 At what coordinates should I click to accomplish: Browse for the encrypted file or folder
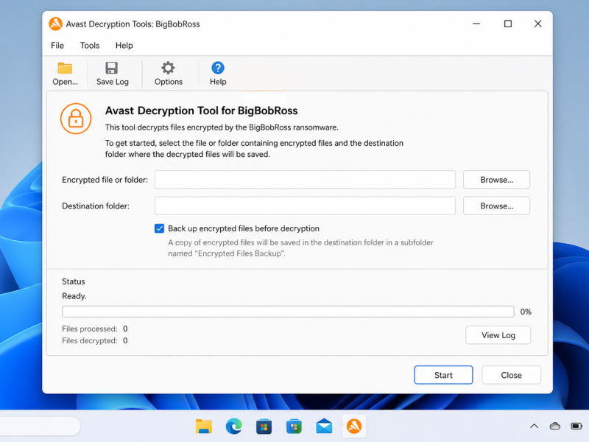(x=496, y=180)
